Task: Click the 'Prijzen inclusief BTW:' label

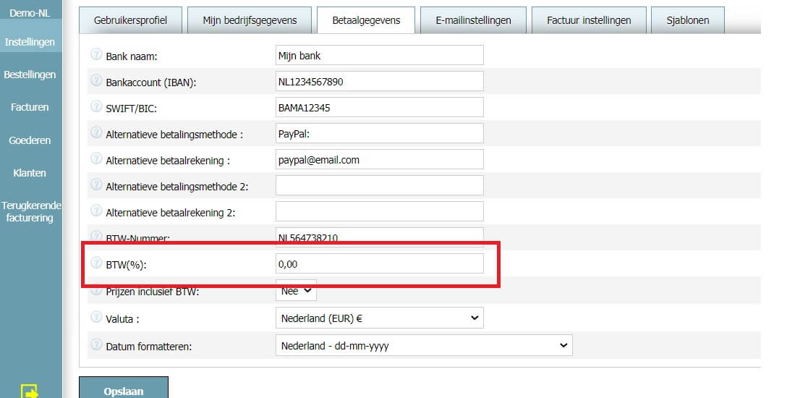Action: [153, 292]
